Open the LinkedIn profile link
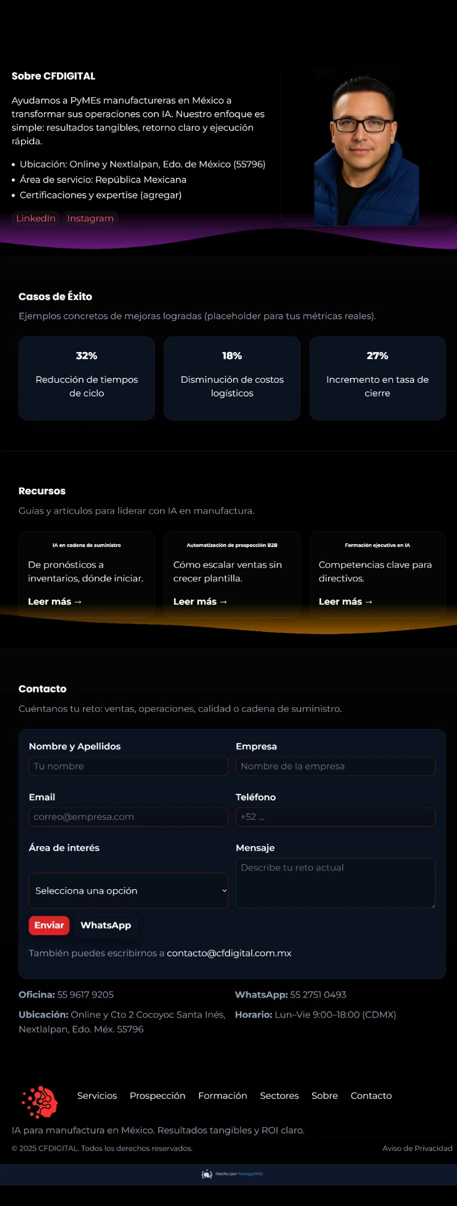This screenshot has width=457, height=1206. click(x=36, y=218)
